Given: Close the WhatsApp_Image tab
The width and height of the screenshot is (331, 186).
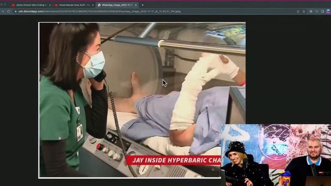Looking at the screenshot, I should pyautogui.click(x=136, y=5).
